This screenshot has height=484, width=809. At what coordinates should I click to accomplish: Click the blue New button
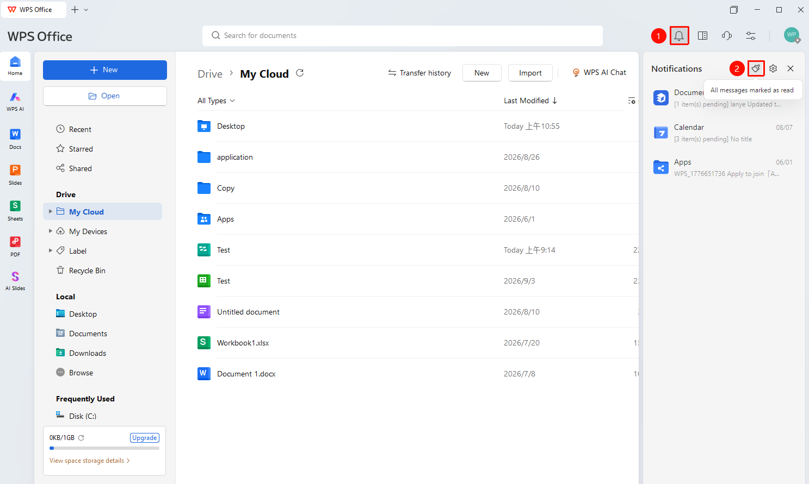pyautogui.click(x=105, y=70)
